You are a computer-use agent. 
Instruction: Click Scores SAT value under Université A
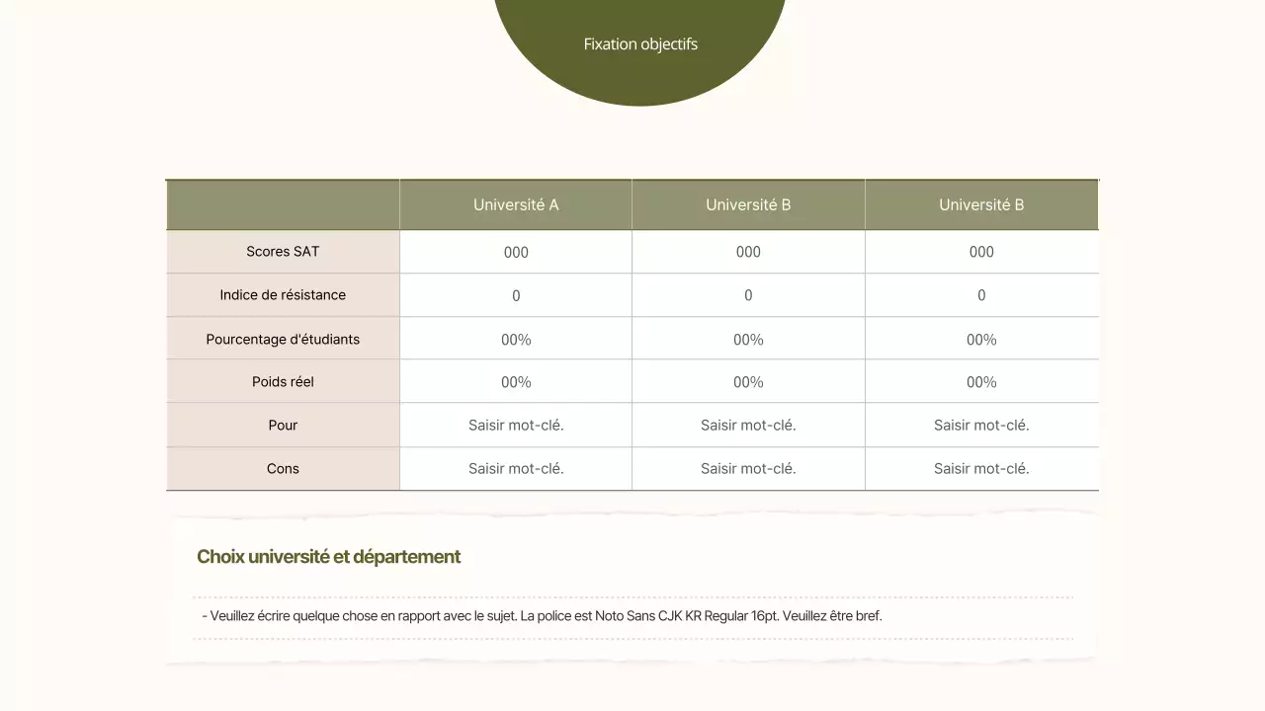click(x=516, y=252)
